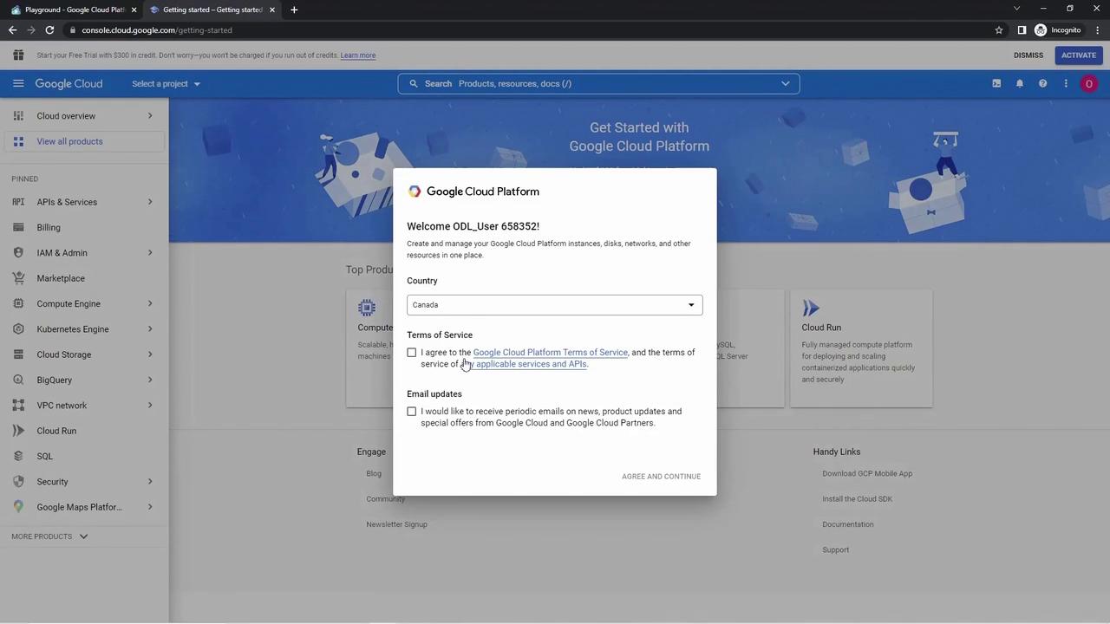Screen dimensions: 1110x624
Task: Bookmark this page with the star icon
Action: pyautogui.click(x=999, y=29)
